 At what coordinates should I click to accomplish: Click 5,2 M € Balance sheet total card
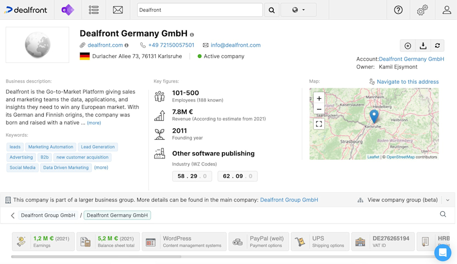pos(108,242)
